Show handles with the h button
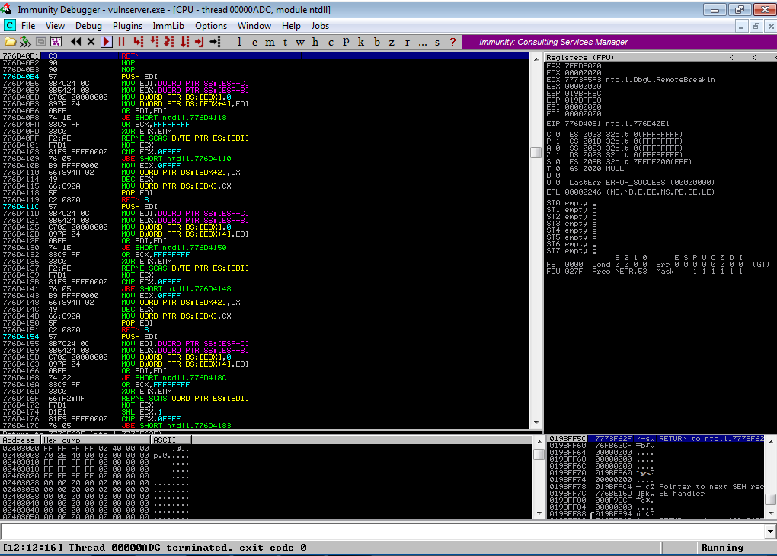Image resolution: width=777 pixels, height=556 pixels. (315, 42)
